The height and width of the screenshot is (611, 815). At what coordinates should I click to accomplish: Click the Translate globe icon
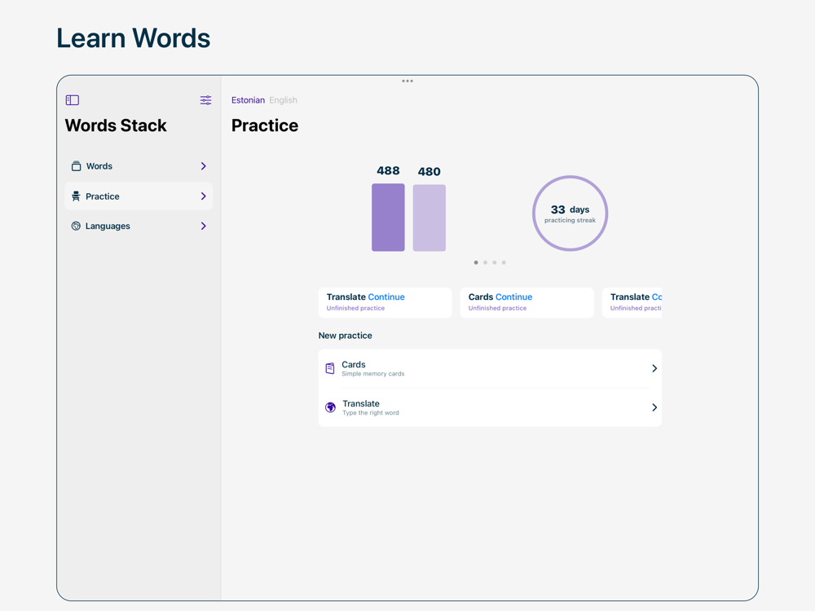330,407
